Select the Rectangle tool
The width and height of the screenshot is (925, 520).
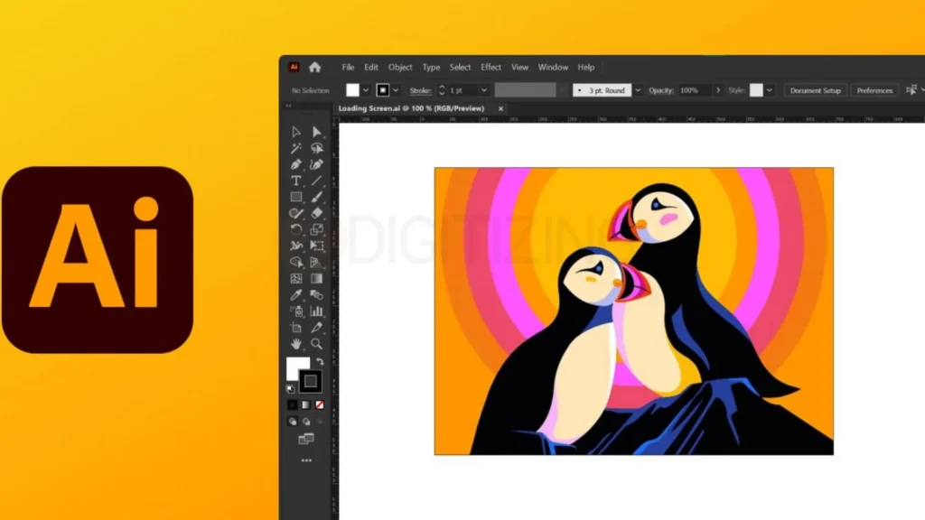point(296,197)
